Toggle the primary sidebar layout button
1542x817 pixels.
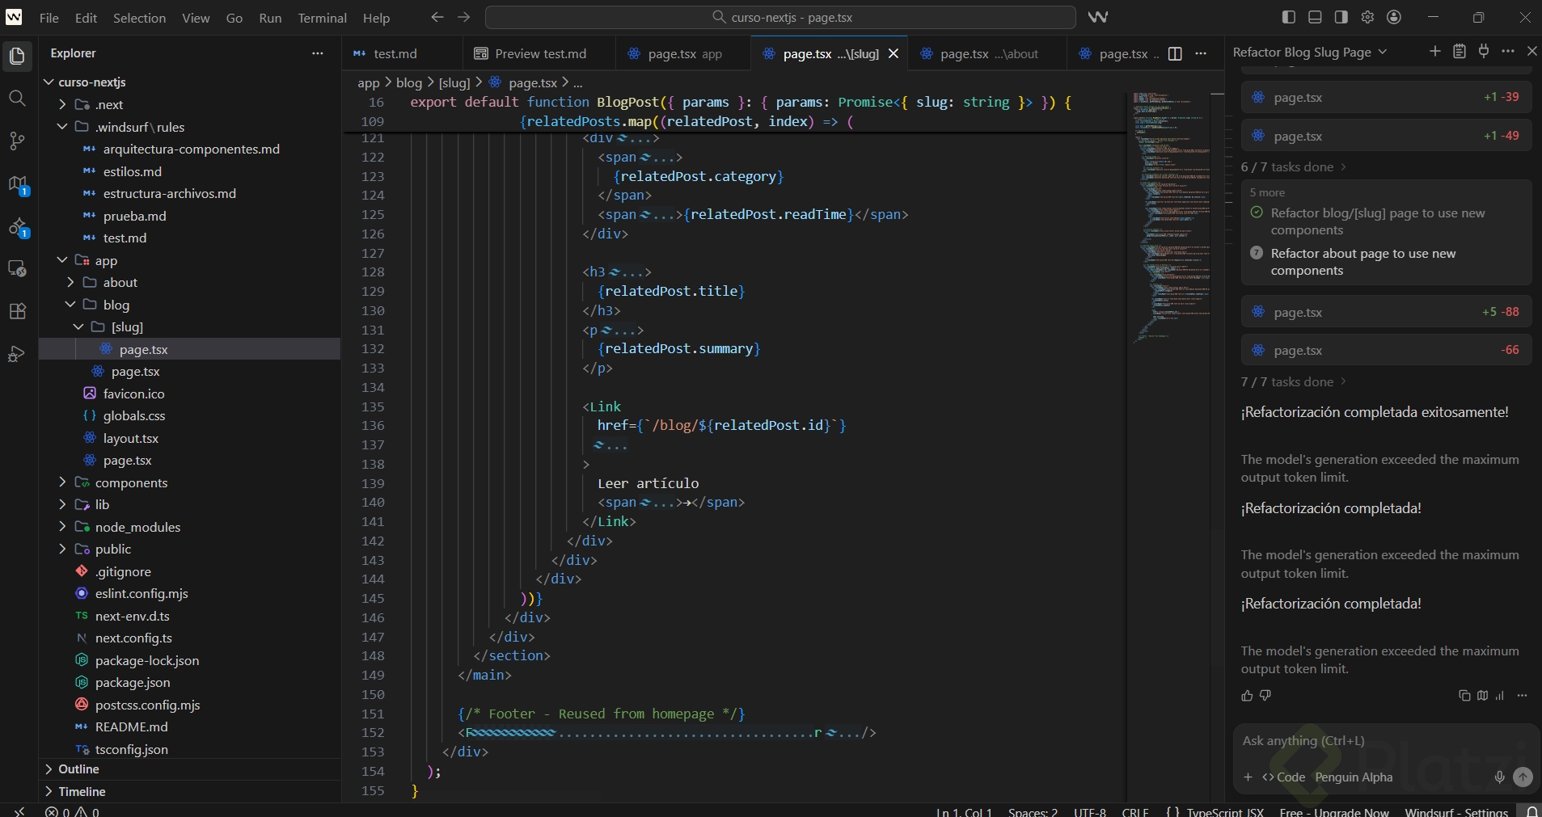click(x=1289, y=17)
